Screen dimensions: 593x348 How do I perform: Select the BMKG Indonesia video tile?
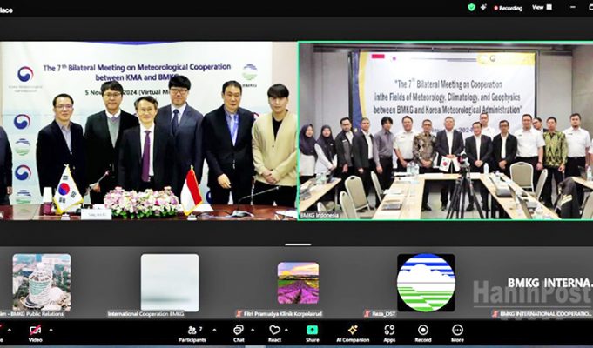[x=445, y=130]
